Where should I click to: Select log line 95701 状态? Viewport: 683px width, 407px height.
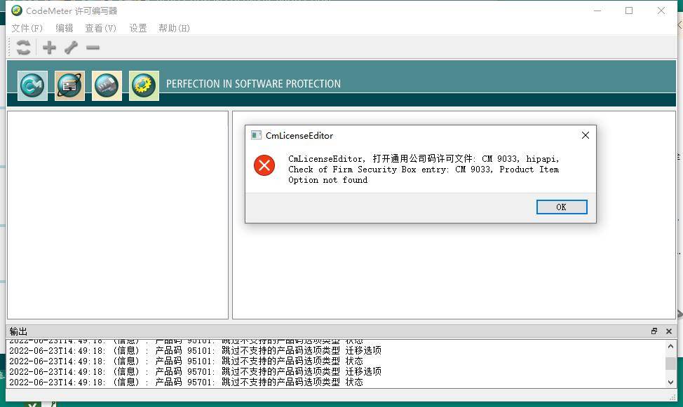pos(186,382)
